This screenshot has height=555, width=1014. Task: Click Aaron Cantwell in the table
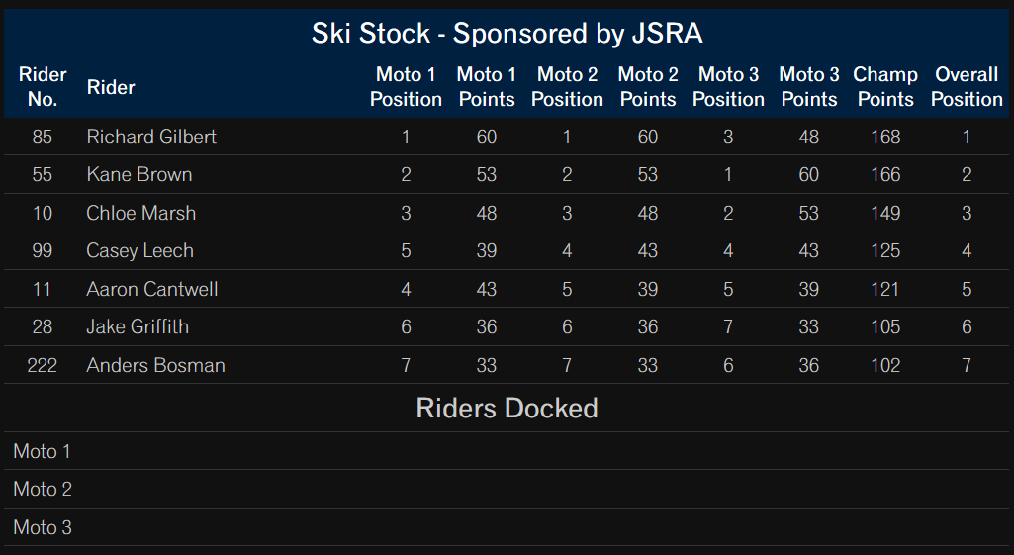(152, 289)
